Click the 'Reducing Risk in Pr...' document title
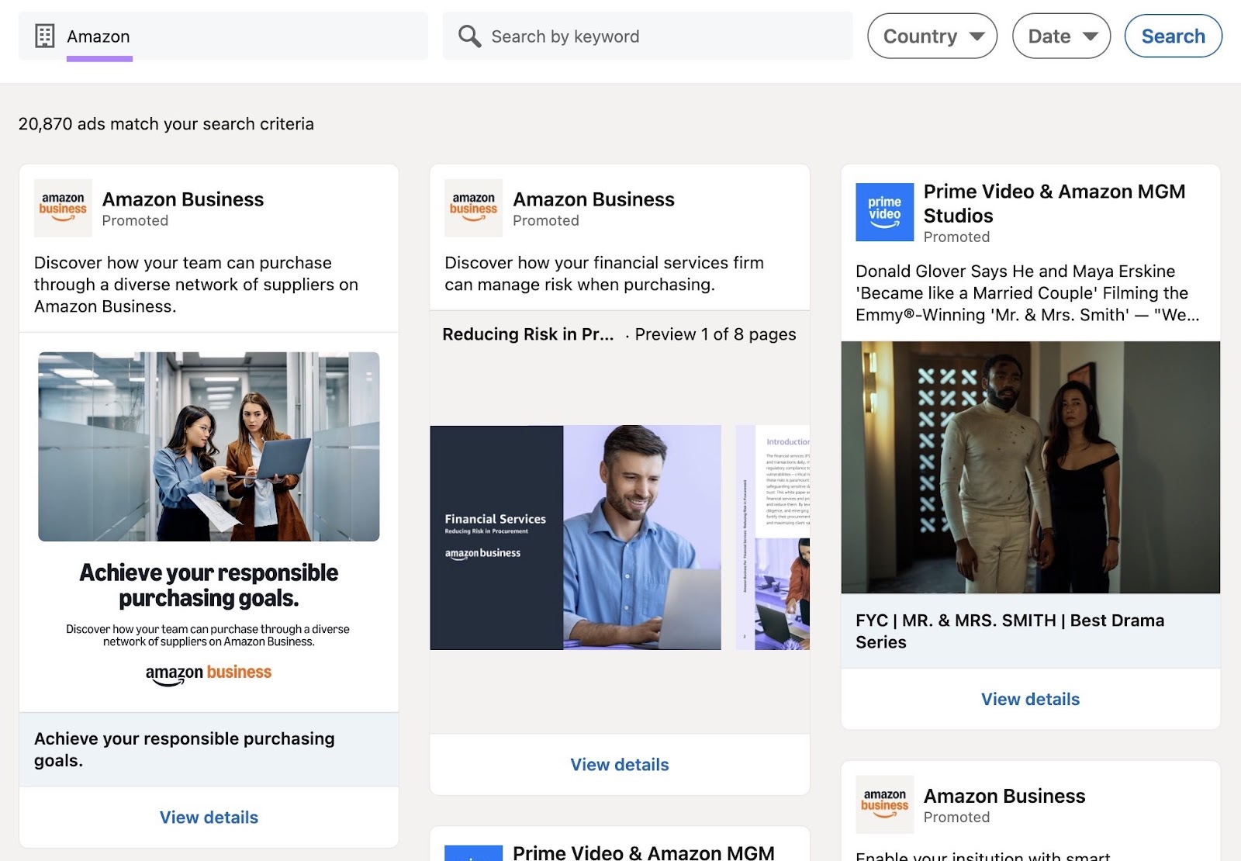This screenshot has width=1241, height=861. click(x=527, y=334)
